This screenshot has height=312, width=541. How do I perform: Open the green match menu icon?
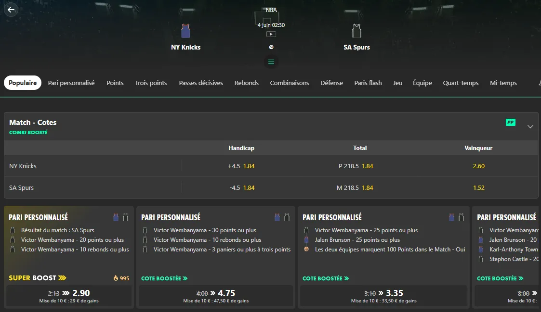pyautogui.click(x=271, y=62)
